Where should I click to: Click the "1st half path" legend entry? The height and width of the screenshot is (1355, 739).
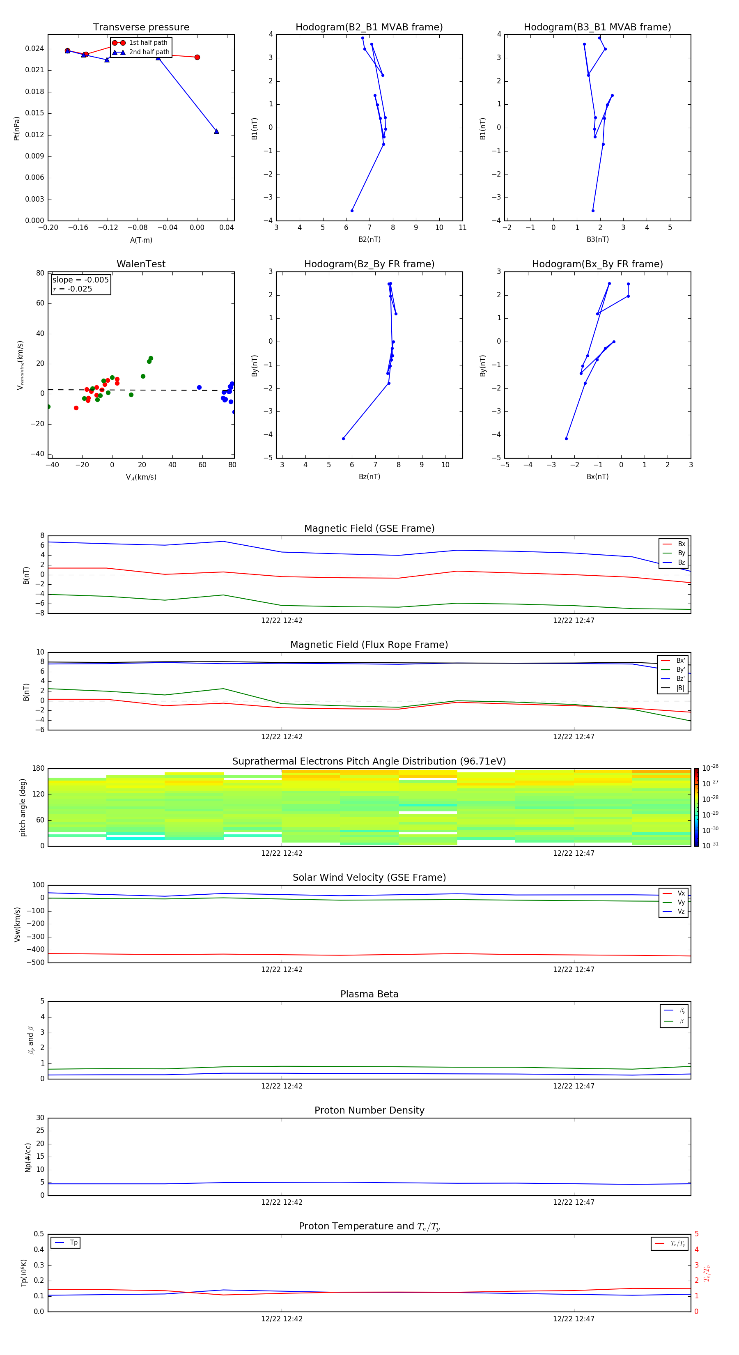(140, 43)
